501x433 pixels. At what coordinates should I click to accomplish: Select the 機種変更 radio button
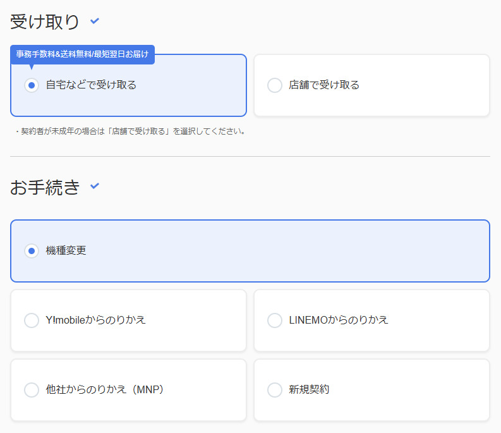(x=32, y=251)
